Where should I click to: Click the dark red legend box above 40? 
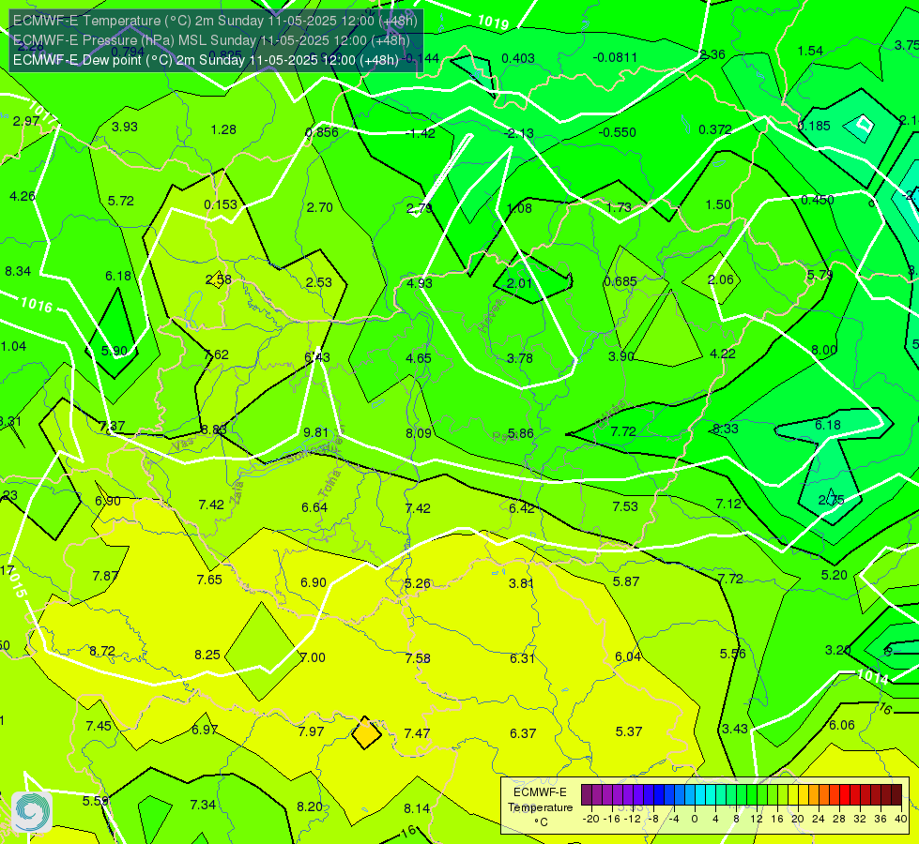[x=896, y=795]
